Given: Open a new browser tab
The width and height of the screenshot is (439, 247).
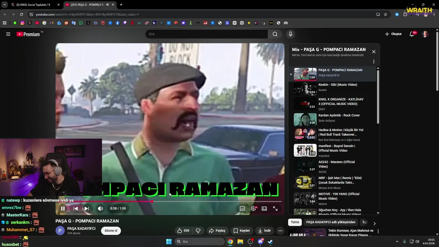Looking at the screenshot, I should (x=121, y=5).
